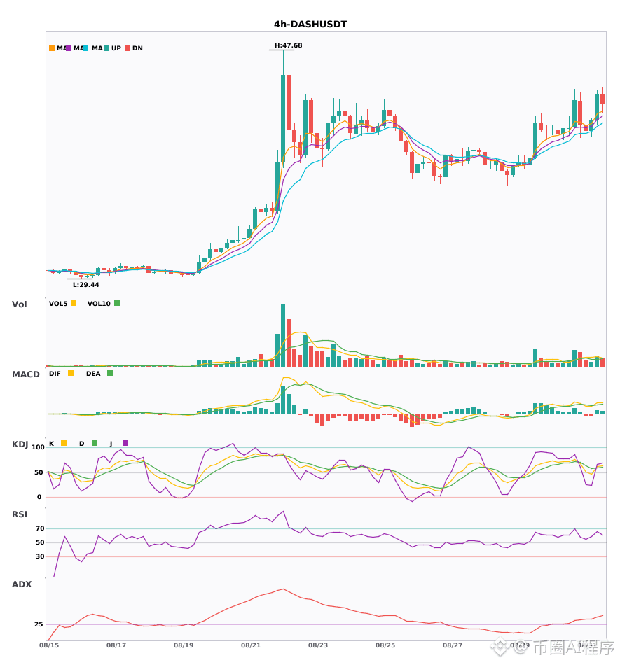Viewport: 620px width, 665px height.
Task: Click the DIF legend text
Action: (x=55, y=374)
